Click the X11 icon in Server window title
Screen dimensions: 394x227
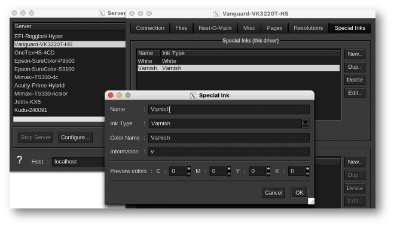point(102,13)
